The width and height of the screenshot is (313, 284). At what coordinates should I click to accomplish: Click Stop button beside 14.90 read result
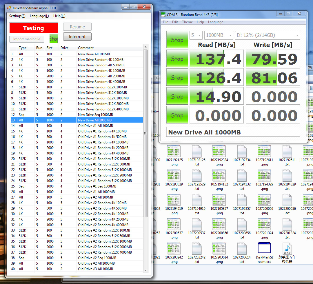point(177,96)
